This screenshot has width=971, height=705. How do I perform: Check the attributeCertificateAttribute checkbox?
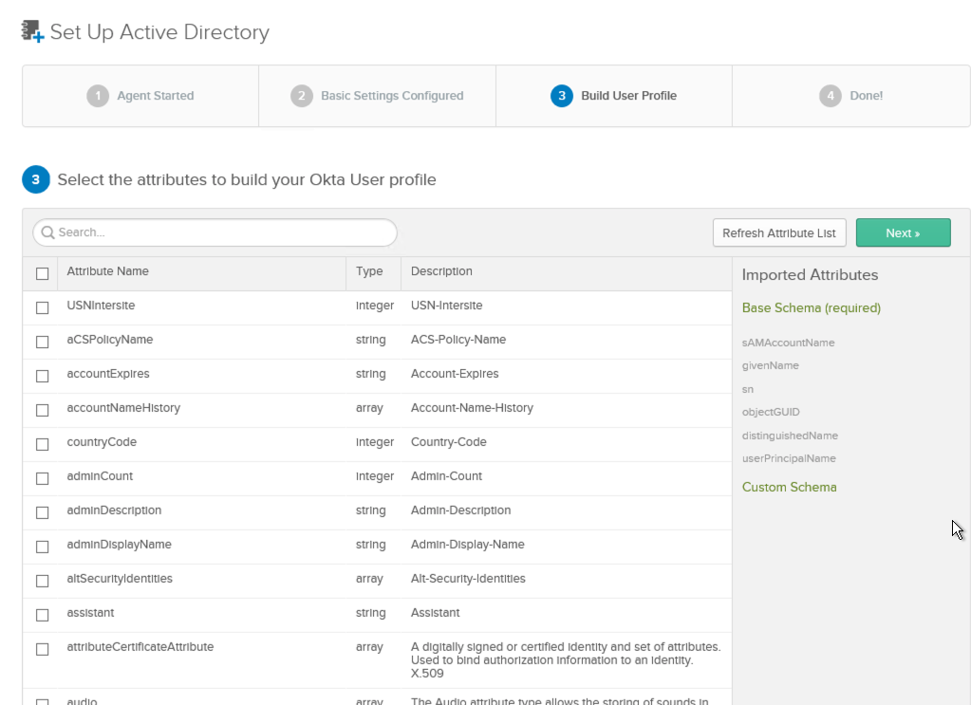42,649
